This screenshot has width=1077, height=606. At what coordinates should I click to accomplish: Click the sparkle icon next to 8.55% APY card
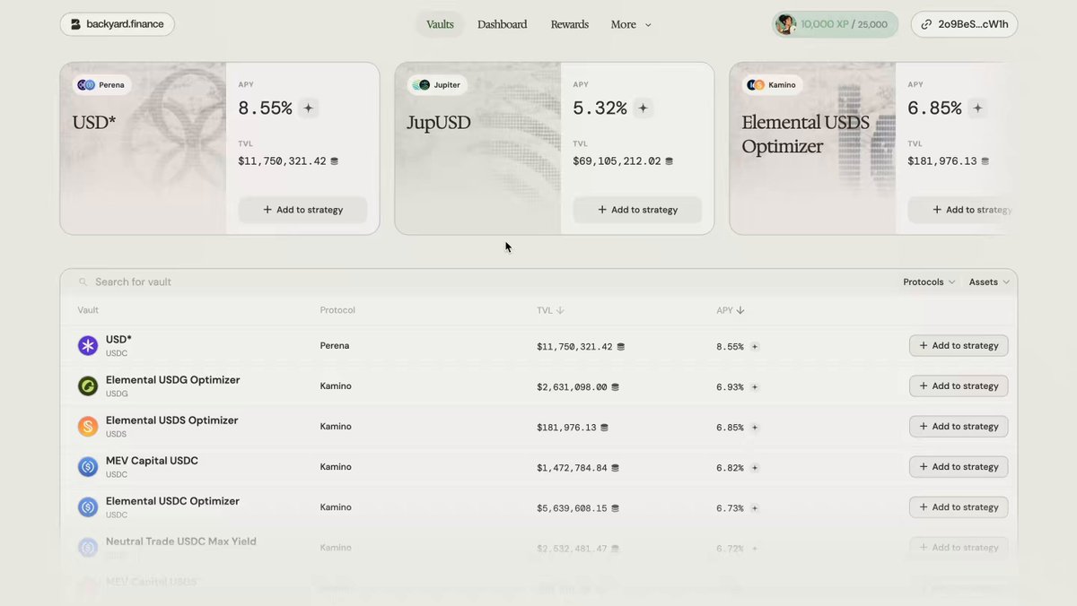coord(308,108)
